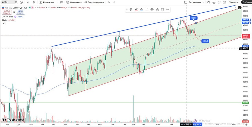Change text color with the T icon
This screenshot has height=127, width=252.
click(x=147, y=10)
